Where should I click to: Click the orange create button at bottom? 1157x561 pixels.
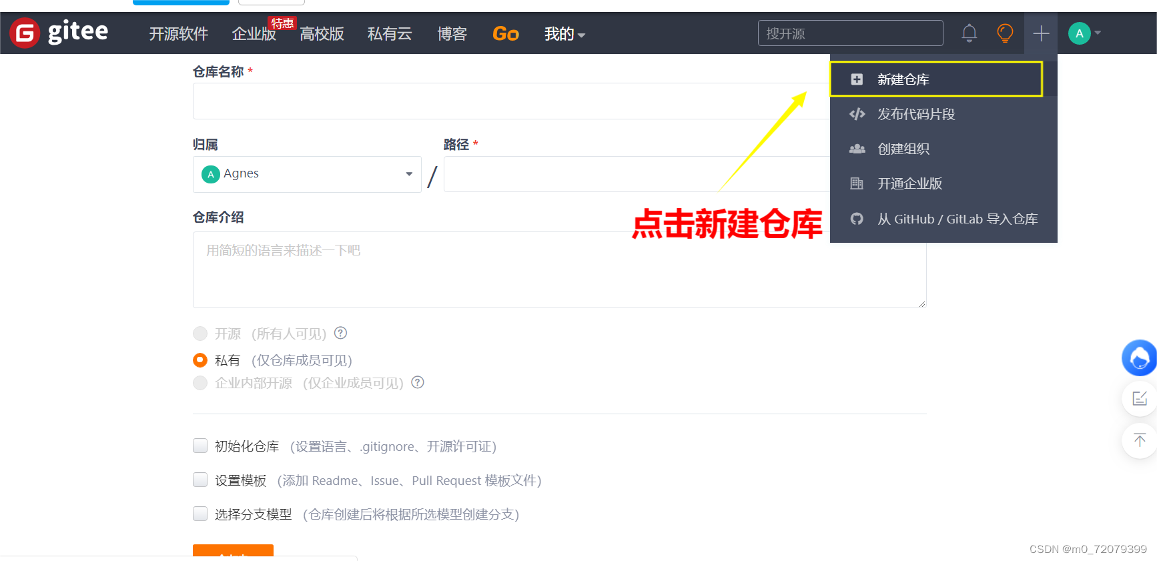(x=233, y=551)
